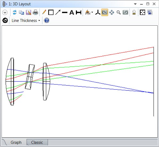Toggle the highlighted rotate view button

105,12
